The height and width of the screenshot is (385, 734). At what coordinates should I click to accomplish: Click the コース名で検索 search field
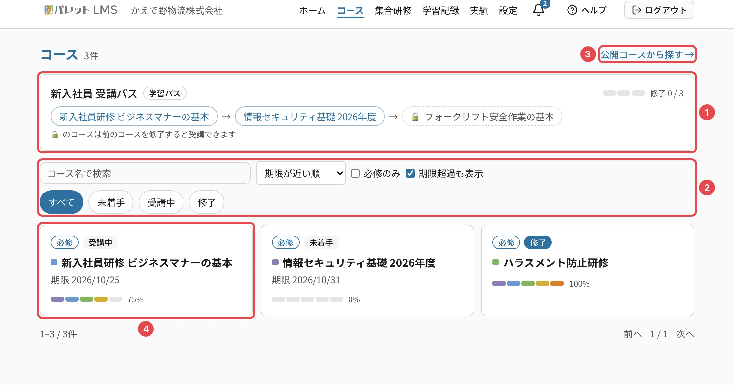pos(145,173)
